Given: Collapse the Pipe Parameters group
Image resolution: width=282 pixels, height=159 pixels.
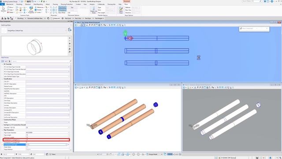Looking at the screenshot, I should pyautogui.click(x=2, y=130).
